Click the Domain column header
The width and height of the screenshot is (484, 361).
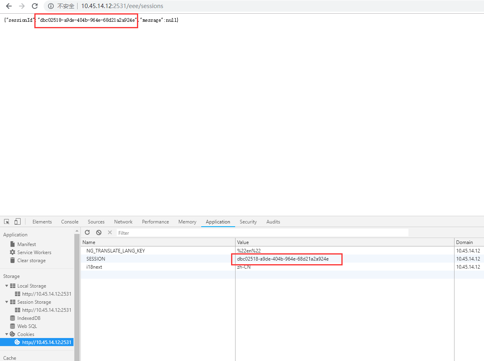(469, 242)
